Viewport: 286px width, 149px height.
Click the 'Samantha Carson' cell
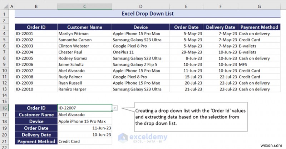(85, 40)
